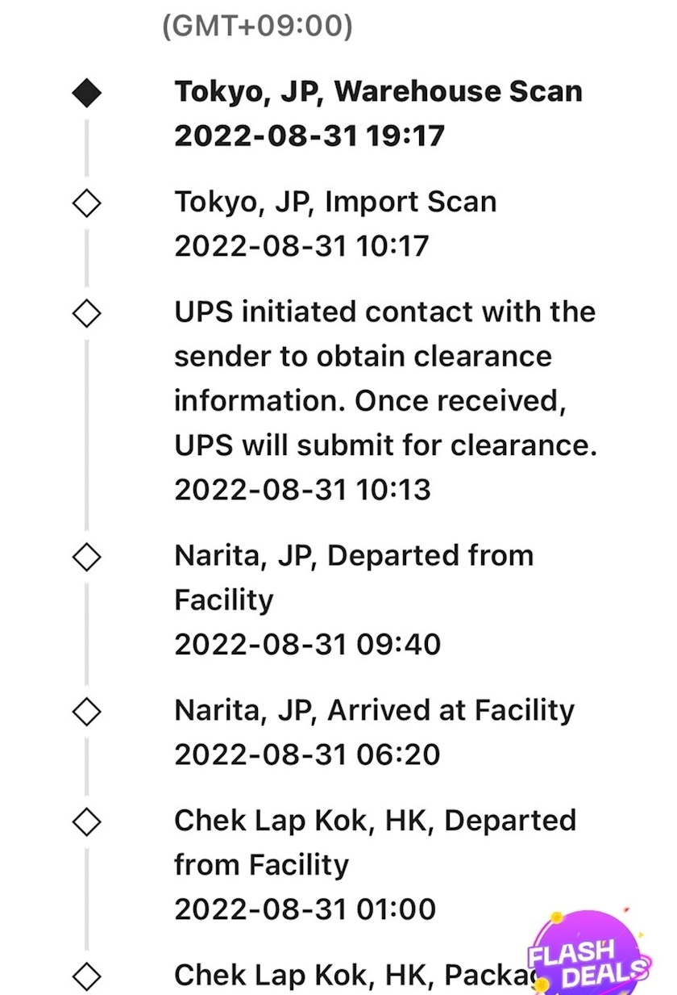Click the bottom Chek Lap Kok Package marker

tap(86, 976)
